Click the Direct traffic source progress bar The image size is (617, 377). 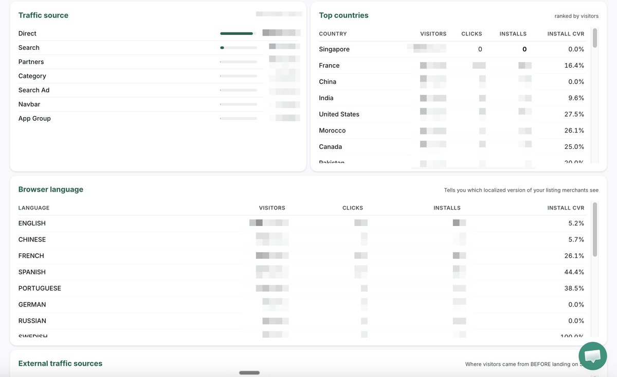[x=239, y=33]
